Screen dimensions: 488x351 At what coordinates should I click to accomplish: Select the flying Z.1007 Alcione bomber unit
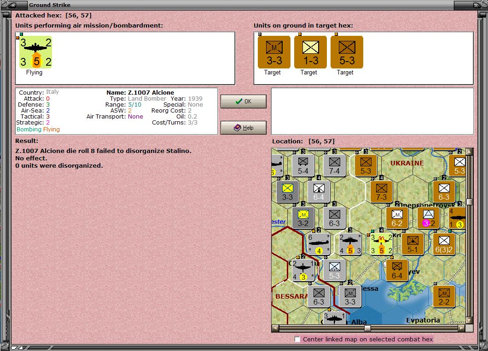click(35, 52)
